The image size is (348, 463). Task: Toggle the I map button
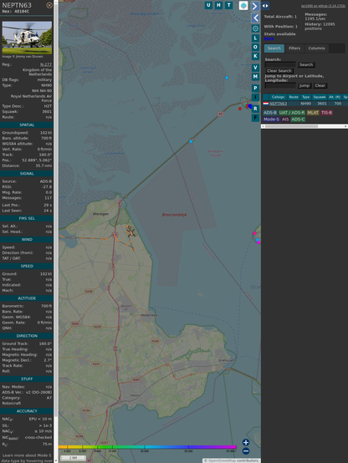pos(255,97)
